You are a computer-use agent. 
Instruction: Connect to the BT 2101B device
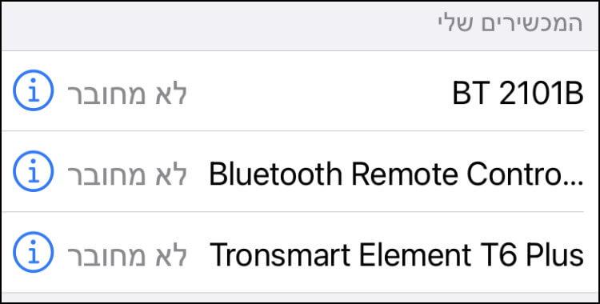300,90
